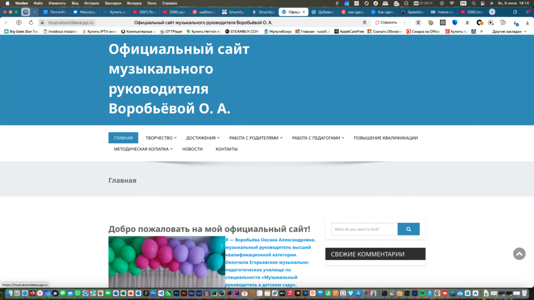Reload the page with refresh icon
This screenshot has width=534, height=300.
point(31,22)
